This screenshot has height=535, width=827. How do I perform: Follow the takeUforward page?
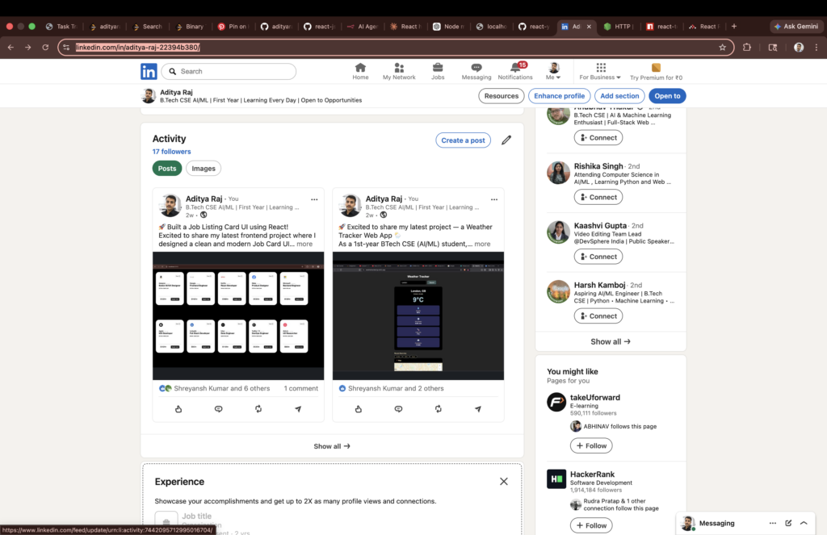591,446
